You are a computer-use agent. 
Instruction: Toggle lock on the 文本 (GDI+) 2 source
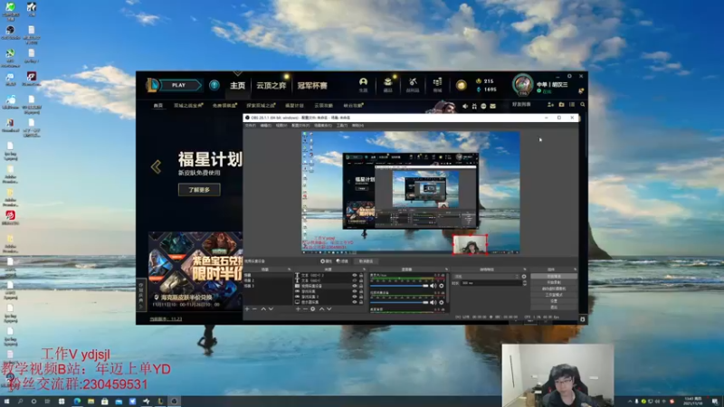click(x=361, y=275)
